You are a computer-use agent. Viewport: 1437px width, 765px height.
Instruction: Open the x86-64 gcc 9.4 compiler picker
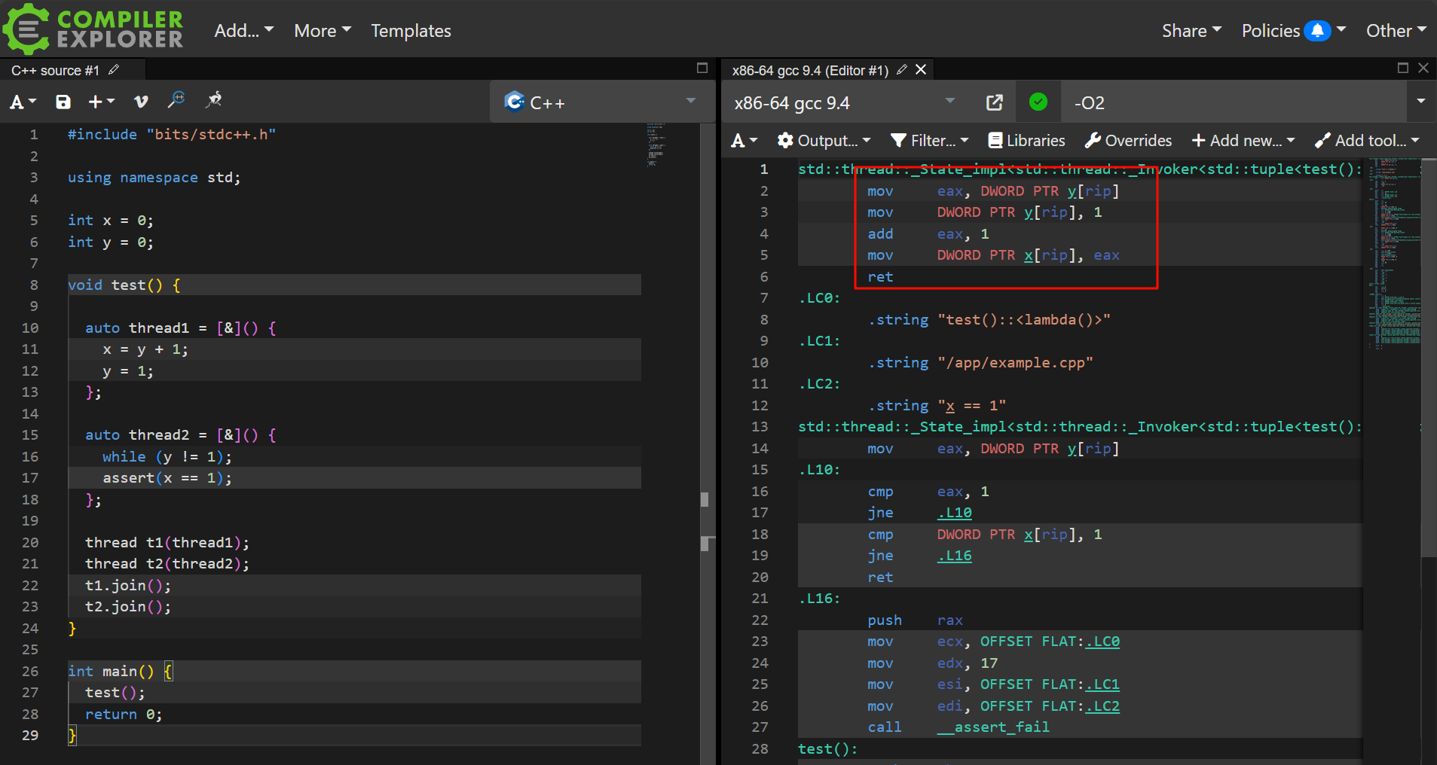tap(845, 102)
